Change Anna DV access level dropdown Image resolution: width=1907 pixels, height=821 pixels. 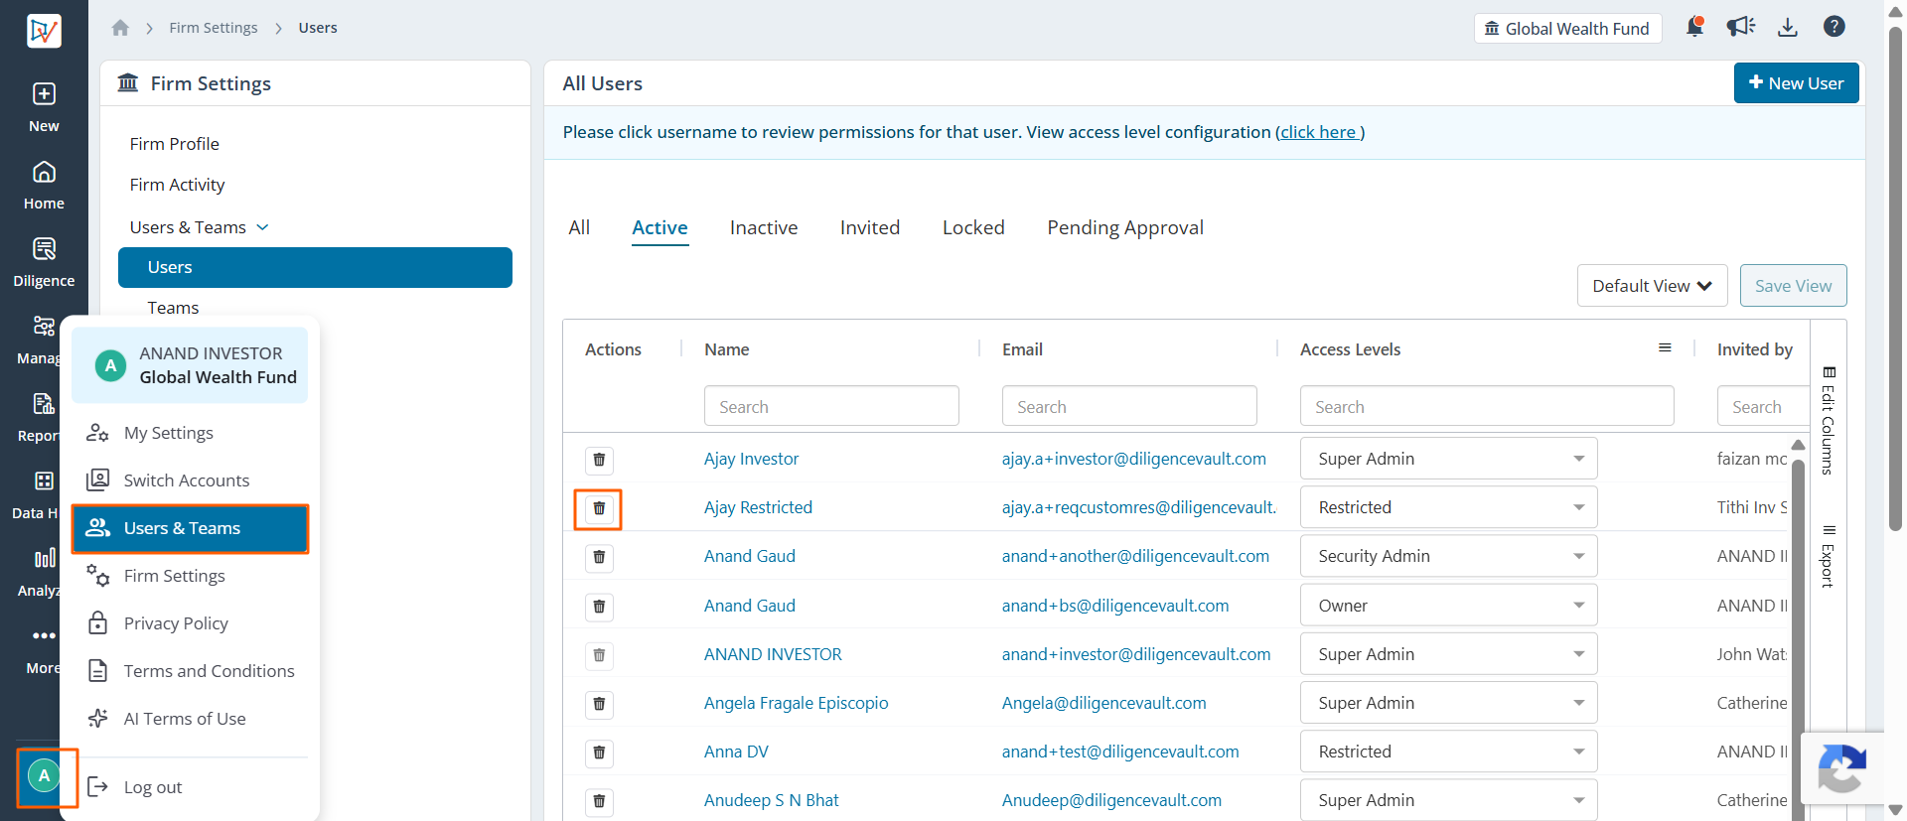pos(1448,752)
